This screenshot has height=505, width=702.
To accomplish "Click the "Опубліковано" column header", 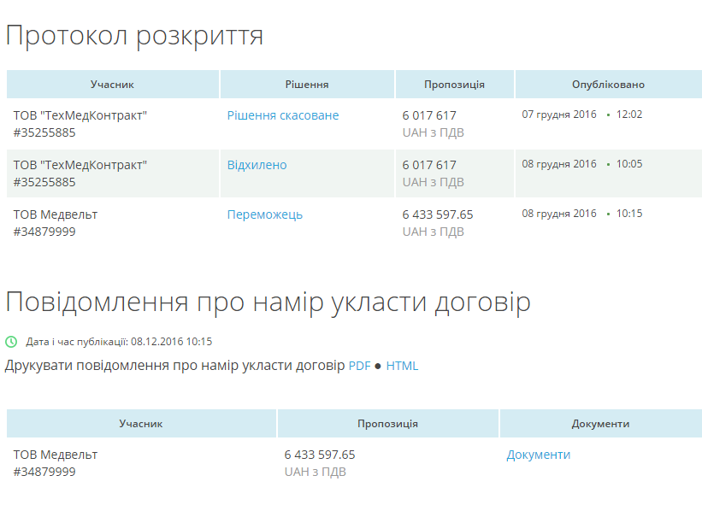I will coord(608,85).
